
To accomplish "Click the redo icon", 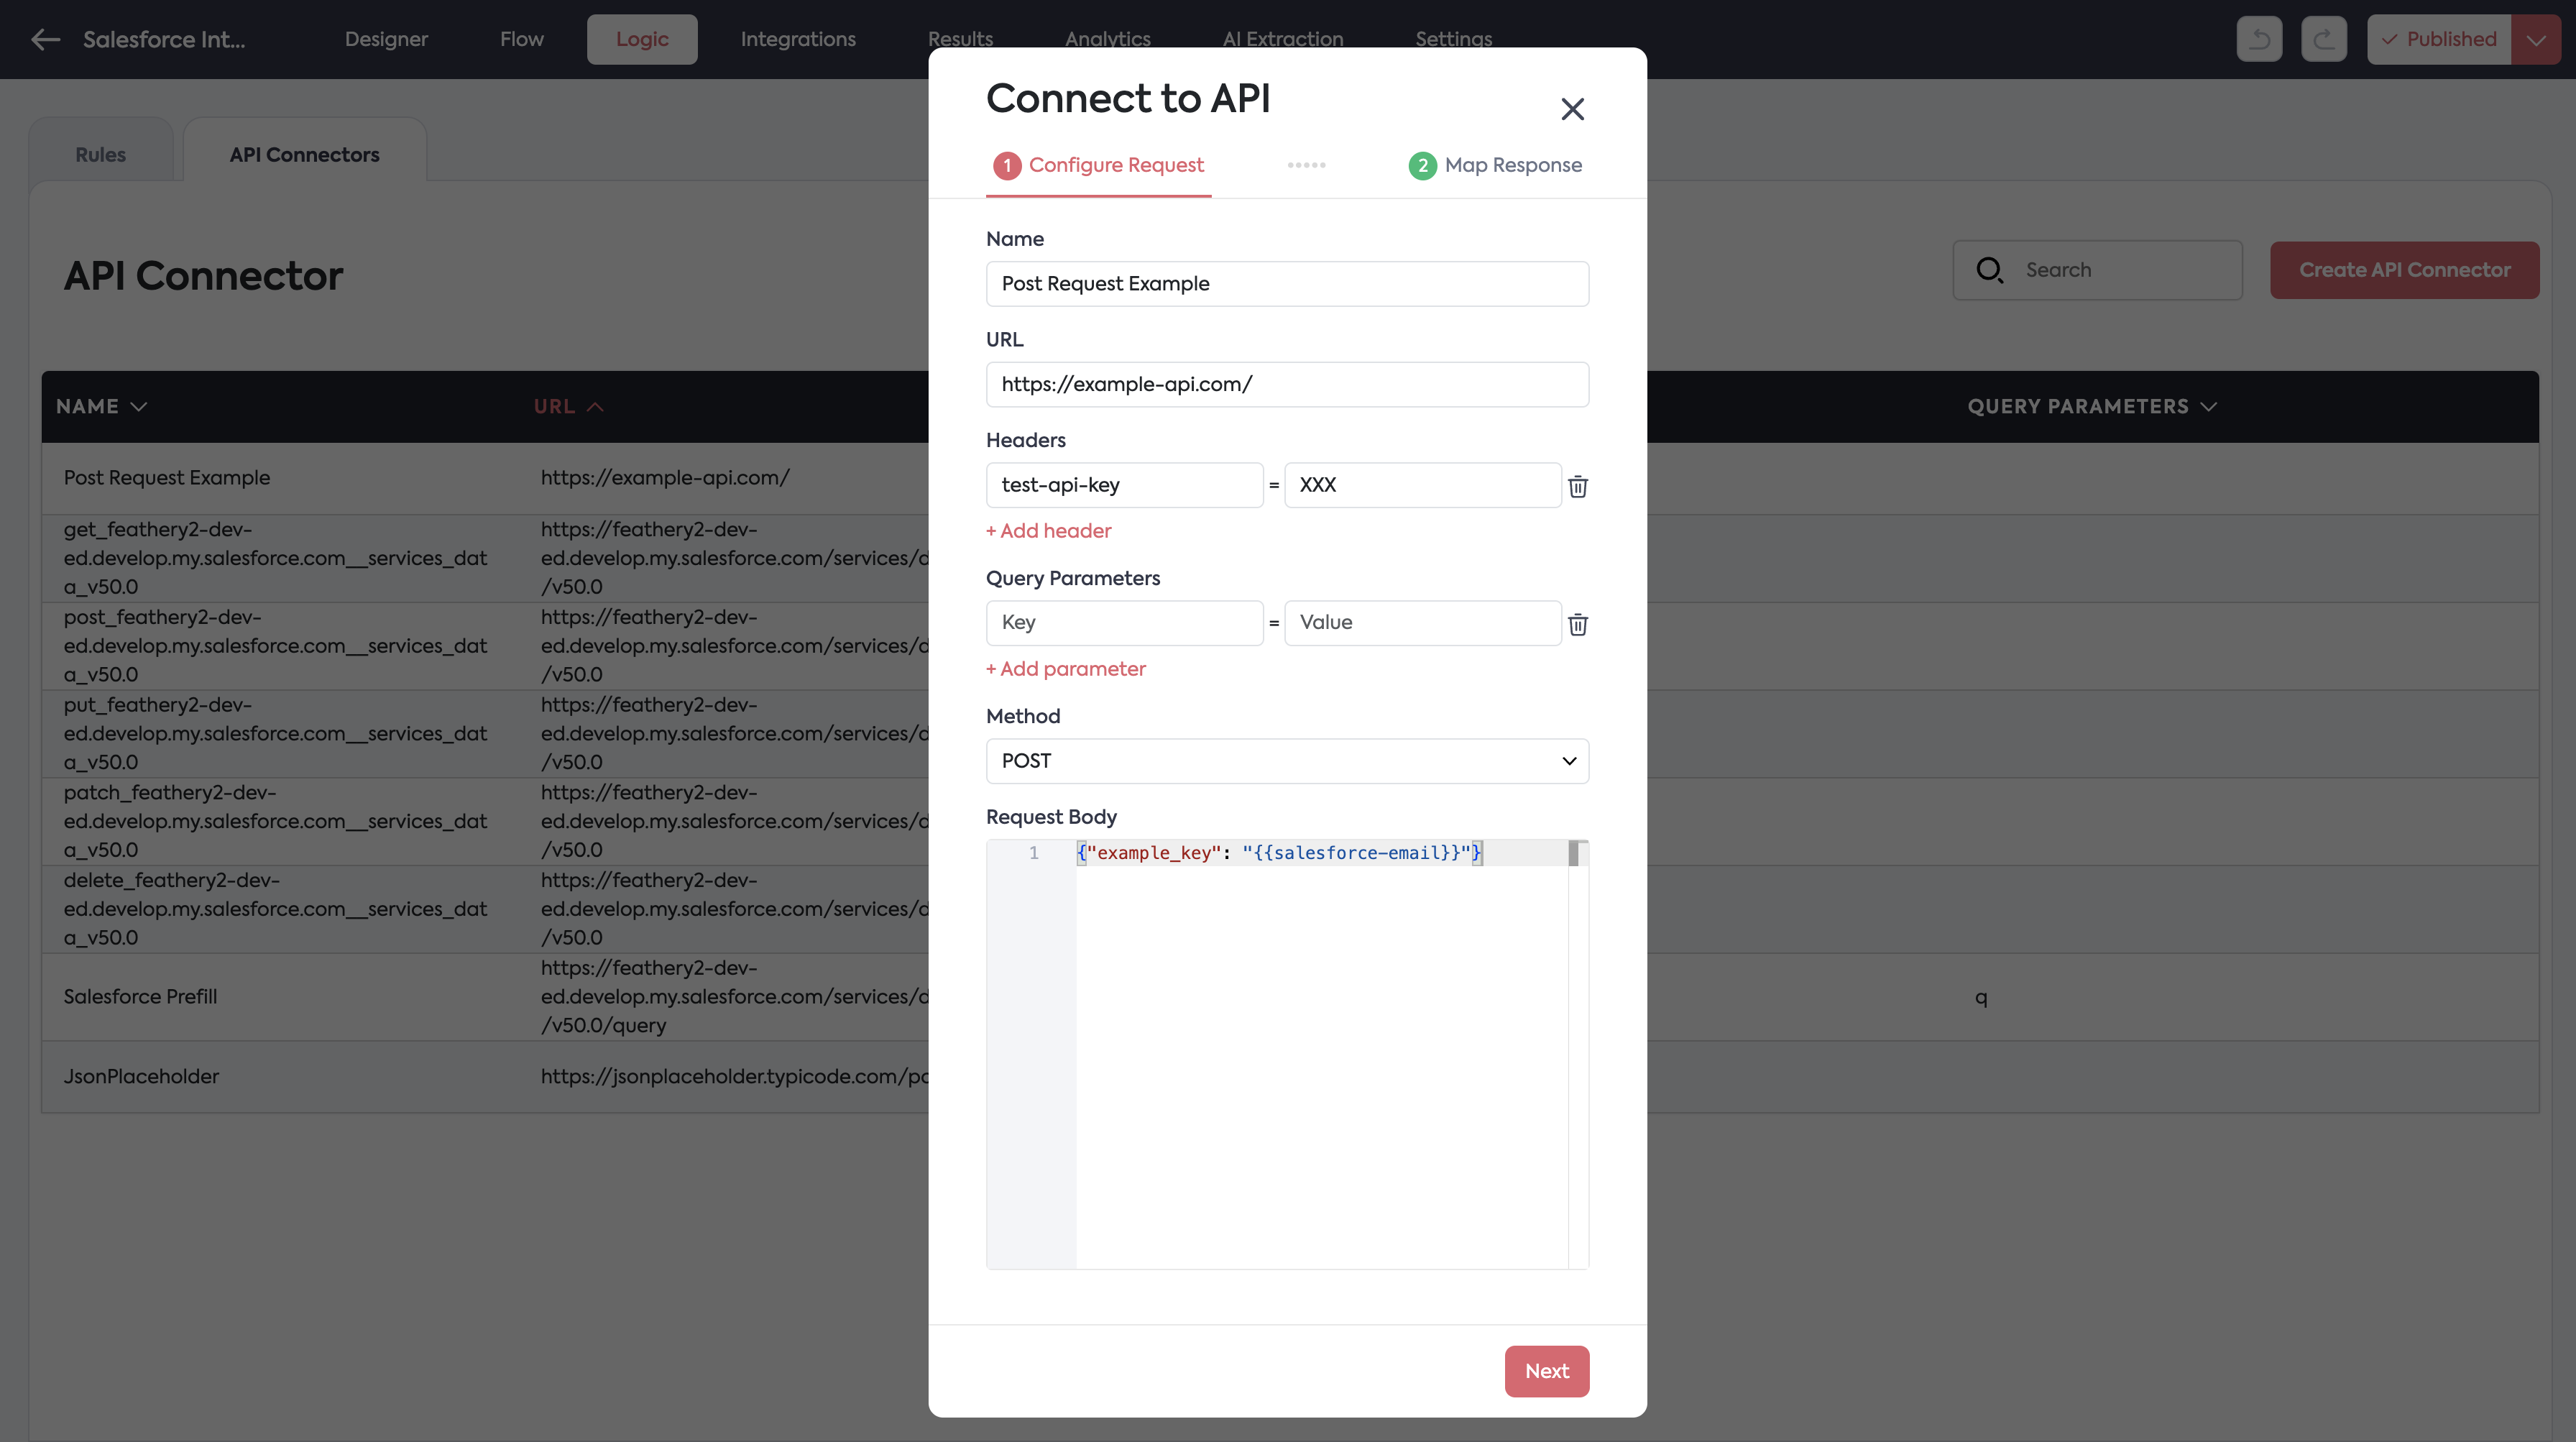I will tap(2323, 39).
